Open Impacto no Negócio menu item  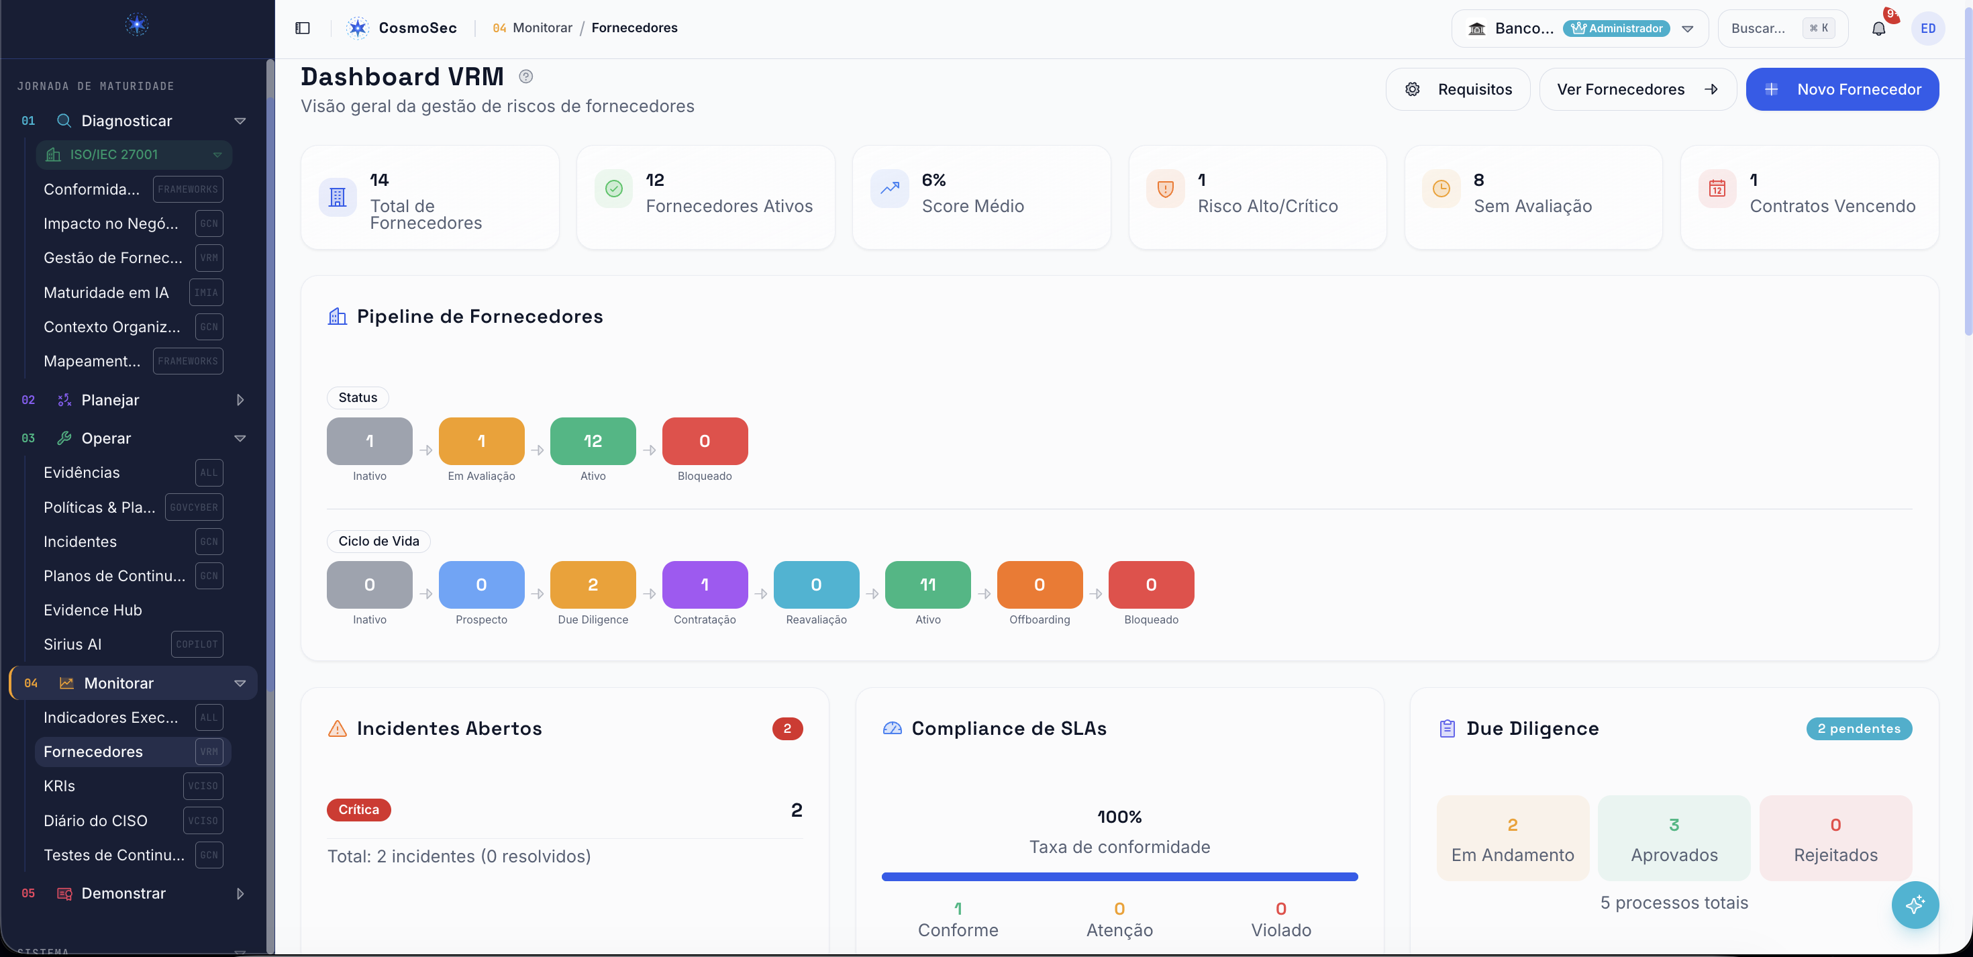pos(134,223)
